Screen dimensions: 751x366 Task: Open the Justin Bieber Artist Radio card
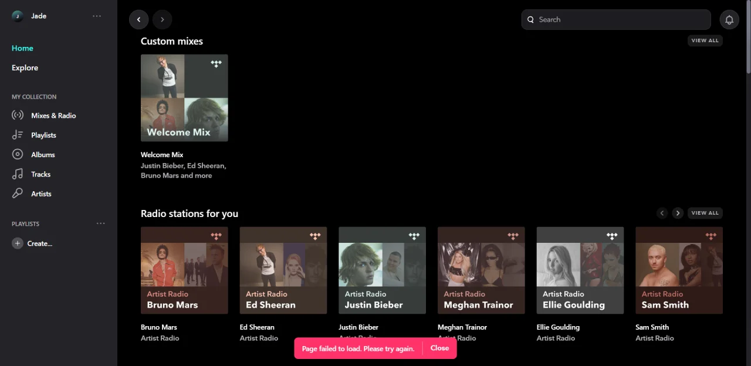pos(382,270)
